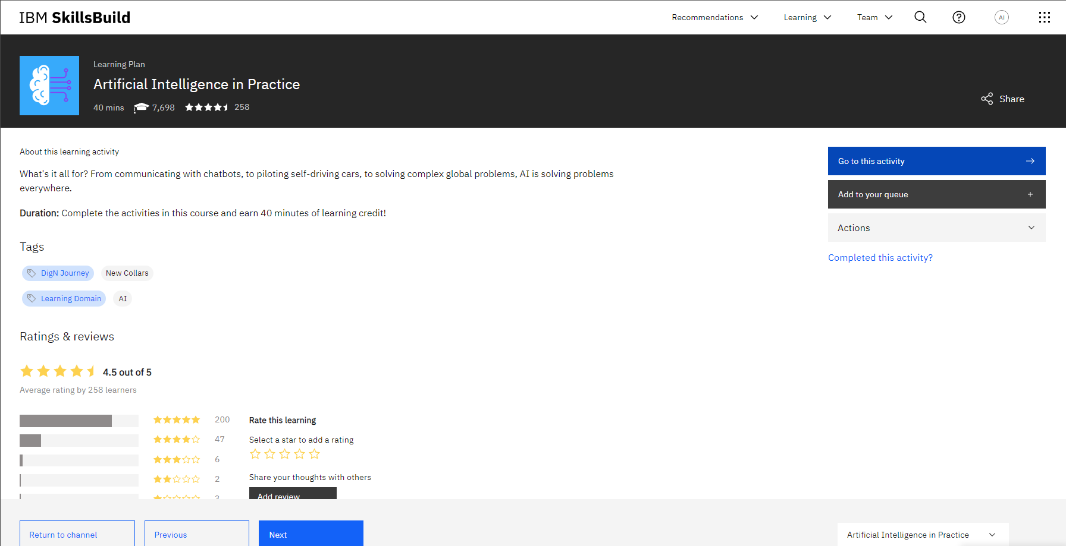Click the Next button
1066x546 pixels.
pyautogui.click(x=311, y=534)
